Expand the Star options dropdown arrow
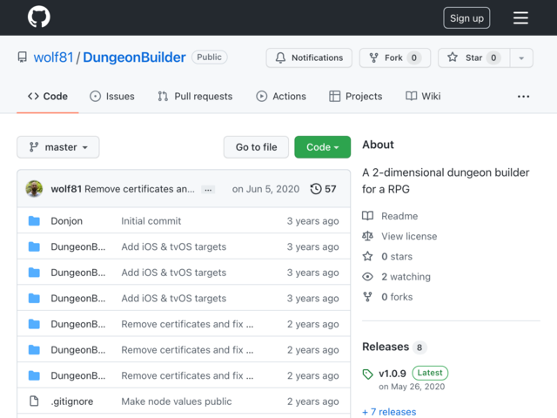The height and width of the screenshot is (418, 557). coord(521,57)
